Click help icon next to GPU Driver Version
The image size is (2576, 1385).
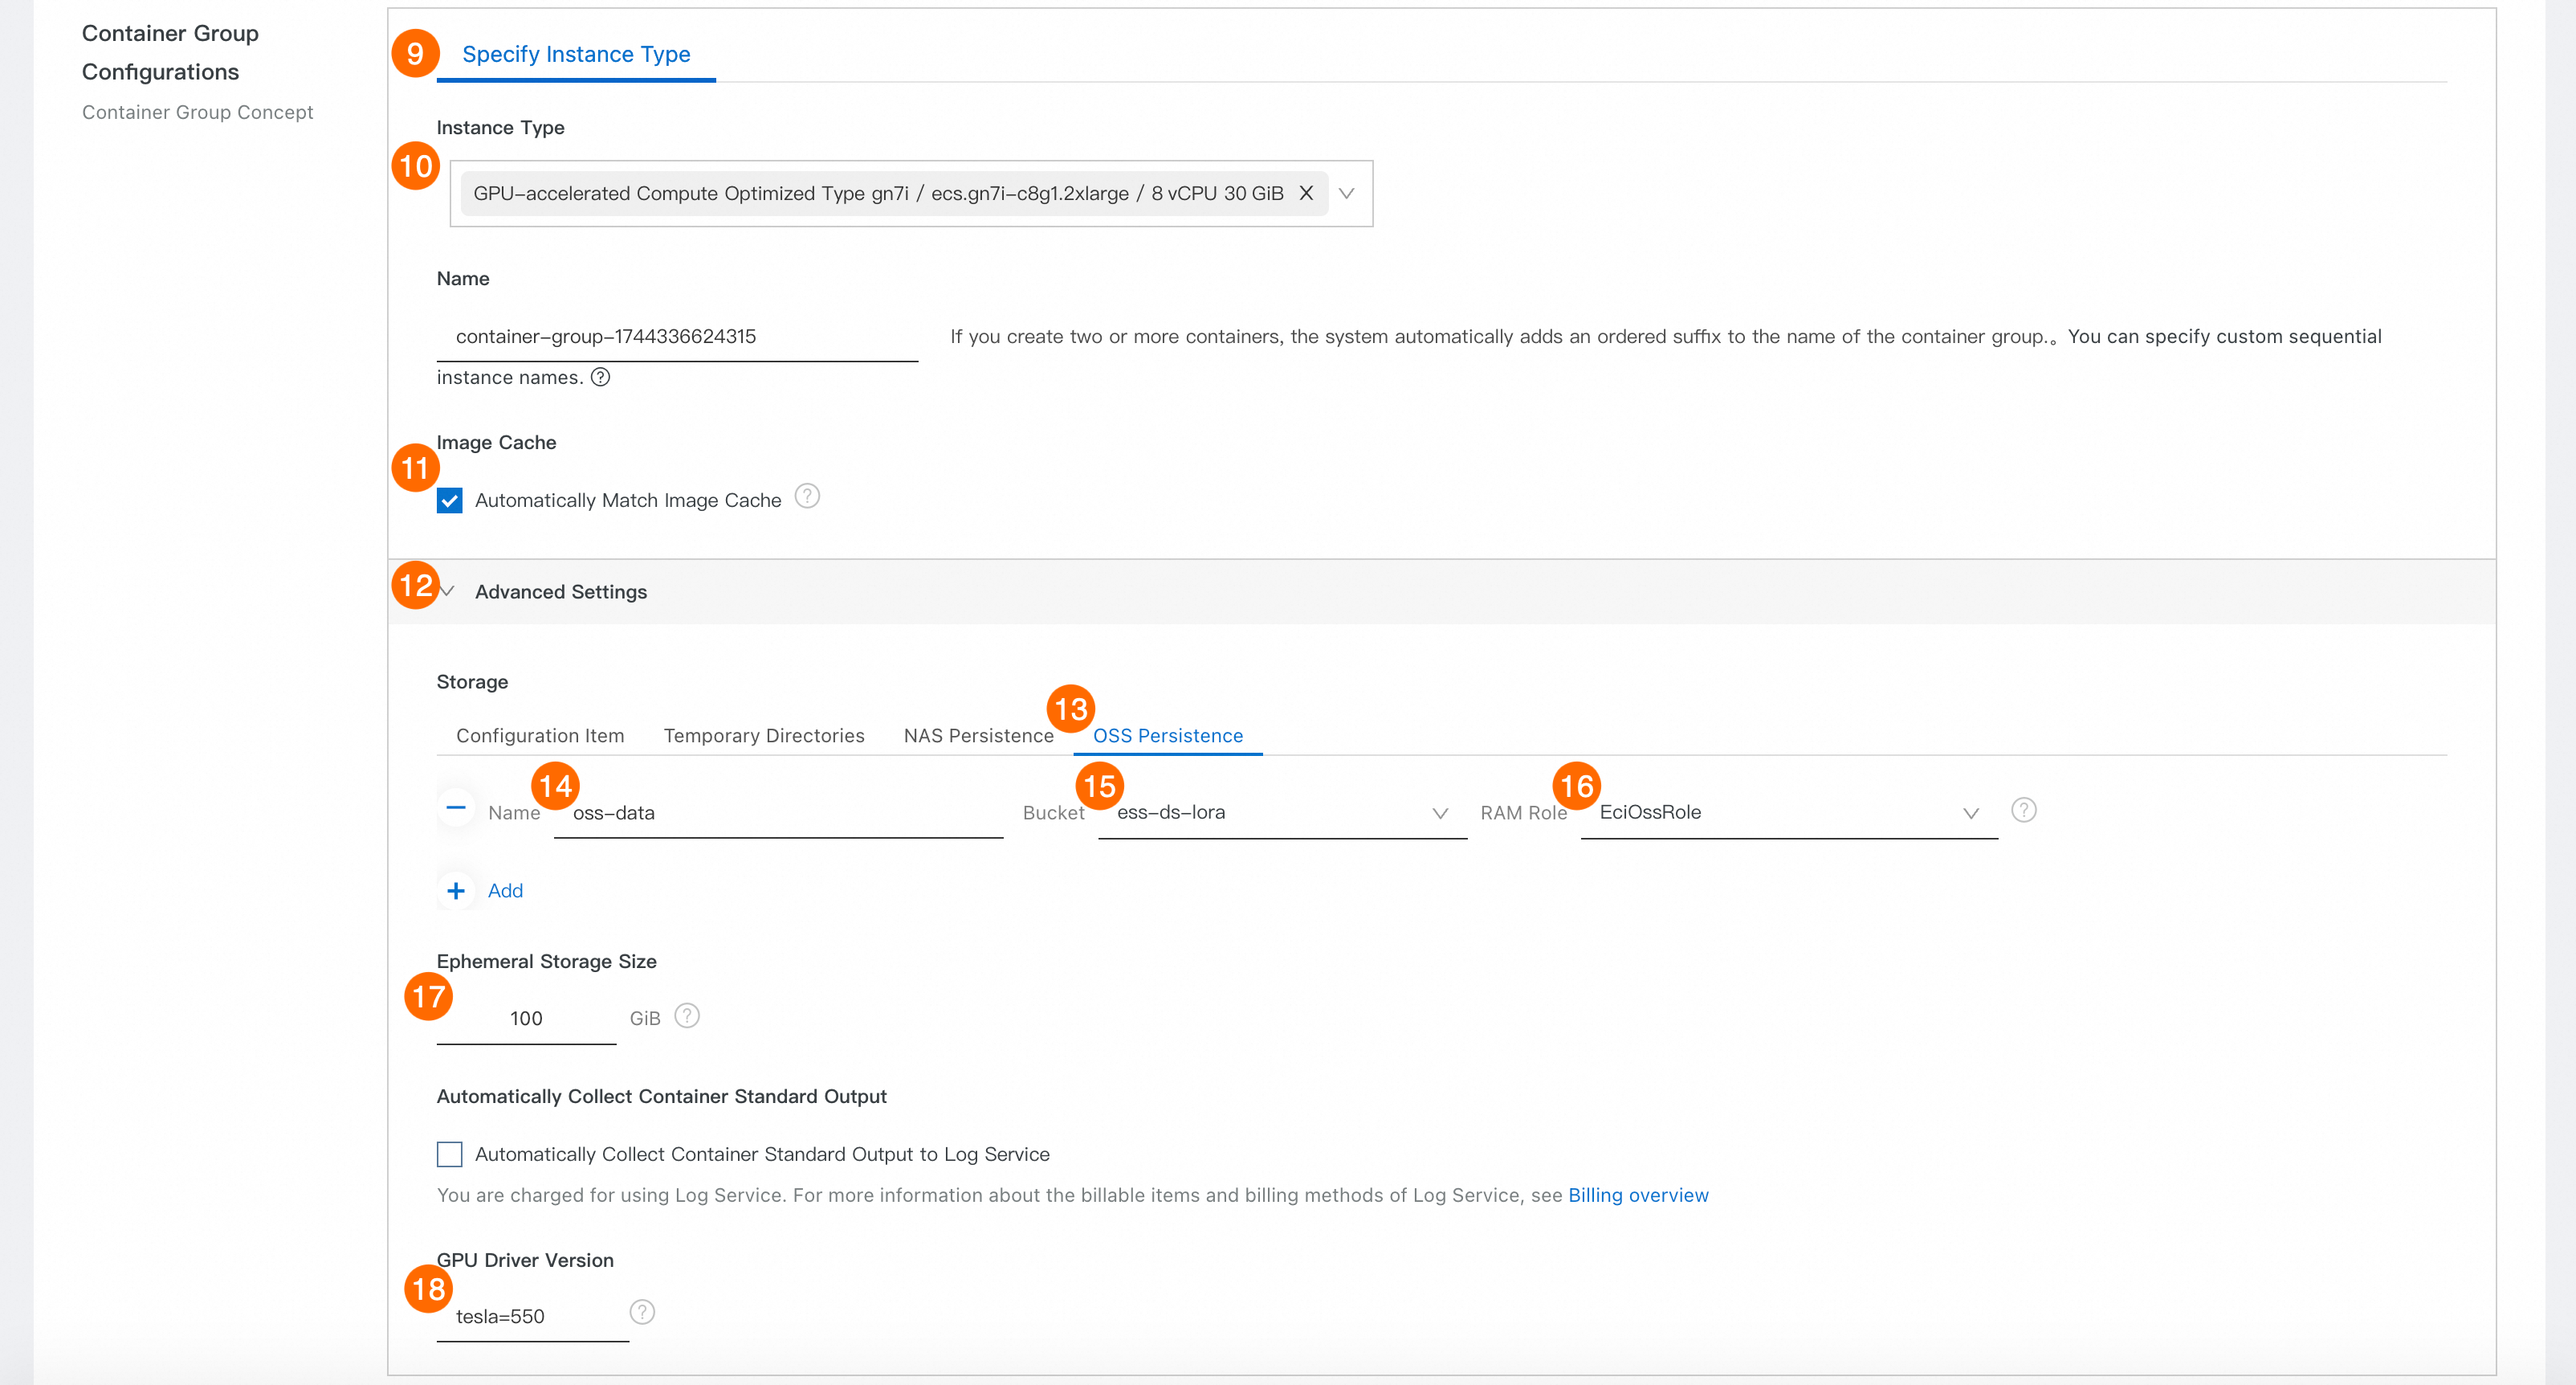pos(642,1312)
